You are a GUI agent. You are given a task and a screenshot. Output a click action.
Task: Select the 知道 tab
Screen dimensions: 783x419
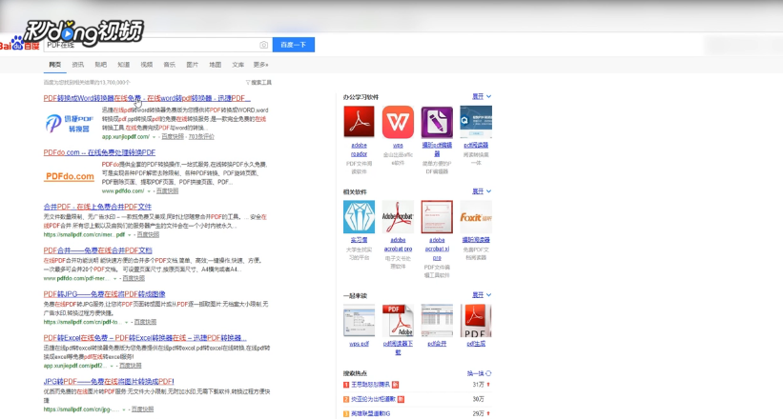tap(123, 65)
